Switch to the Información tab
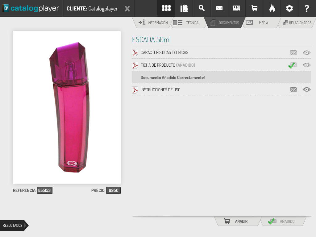This screenshot has width=316, height=237. (153, 23)
